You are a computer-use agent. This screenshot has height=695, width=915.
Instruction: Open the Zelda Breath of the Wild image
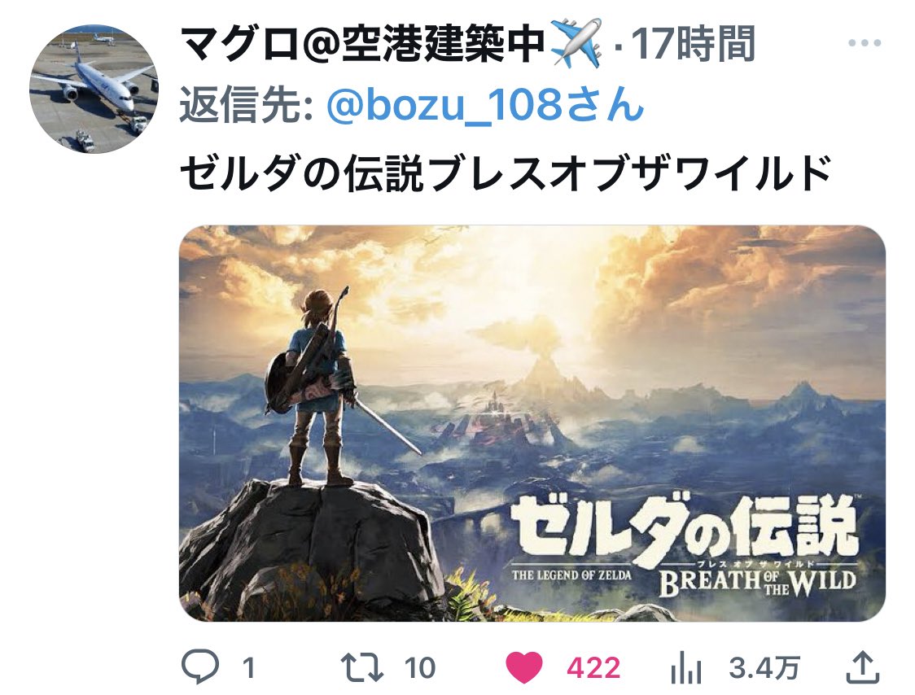[x=532, y=423]
